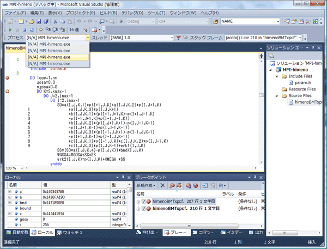Click the Solution Explorer icon in toolbar
The width and height of the screenshot is (327, 249).
point(287,21)
